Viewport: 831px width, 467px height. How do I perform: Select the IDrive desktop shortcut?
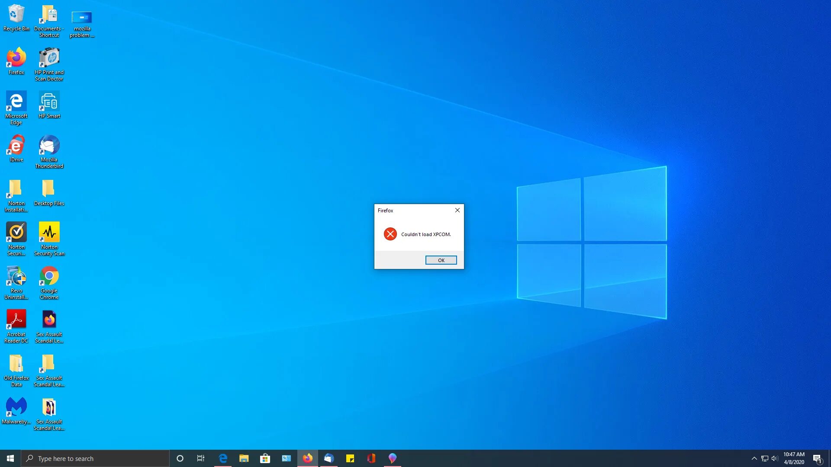click(x=16, y=148)
